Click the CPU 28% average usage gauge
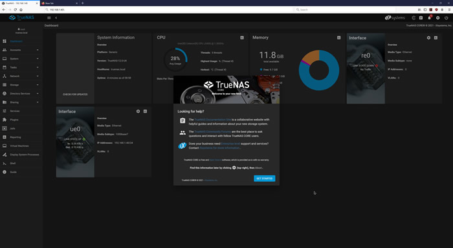Screen dimensions: 453x248 (175, 60)
